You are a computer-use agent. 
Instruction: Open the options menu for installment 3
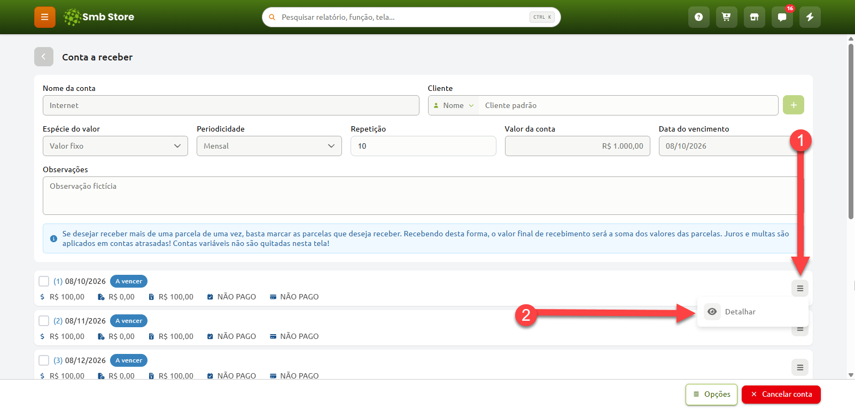pos(800,367)
